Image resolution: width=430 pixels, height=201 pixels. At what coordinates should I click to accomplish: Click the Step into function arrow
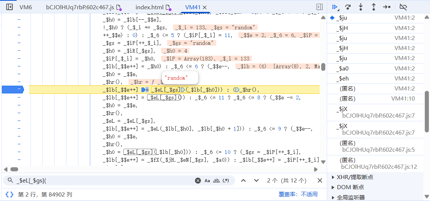point(361,7)
